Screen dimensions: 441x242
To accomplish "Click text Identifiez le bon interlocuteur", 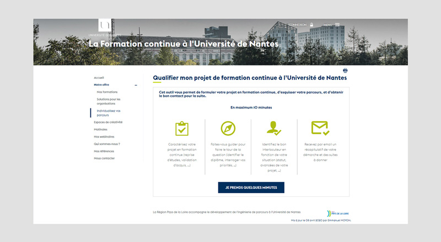I will pos(274,157).
